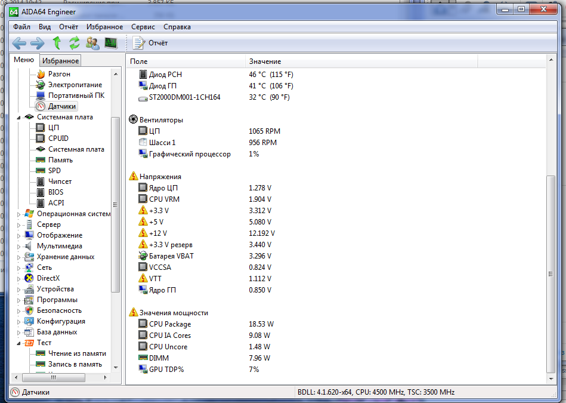This screenshot has width=566, height=403.
Task: Collapse the Тест node
Action: 18,343
